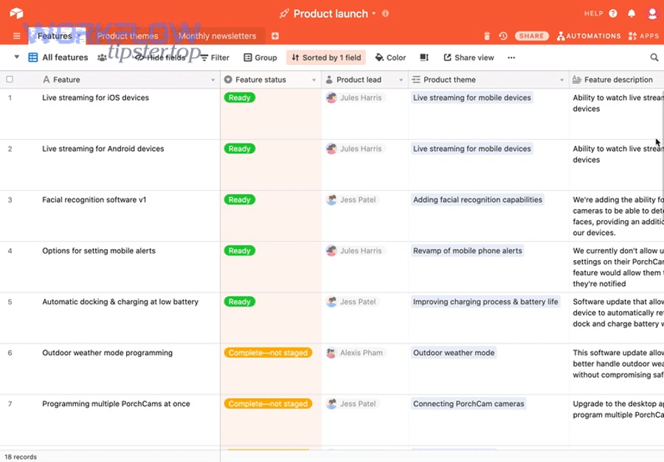Click the SHARE button
This screenshot has width=664, height=462.
click(532, 36)
